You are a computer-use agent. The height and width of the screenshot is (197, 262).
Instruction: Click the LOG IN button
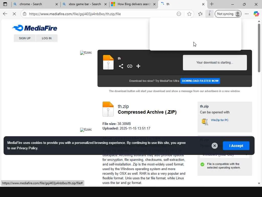click(x=47, y=38)
